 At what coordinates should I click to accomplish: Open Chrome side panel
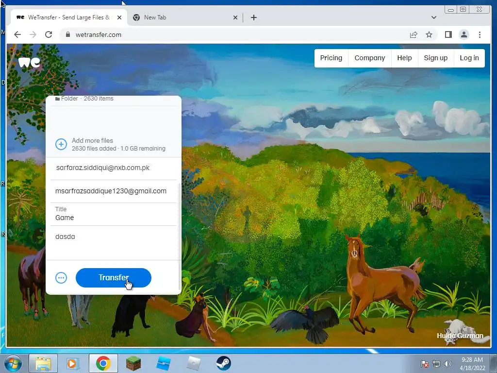[448, 34]
